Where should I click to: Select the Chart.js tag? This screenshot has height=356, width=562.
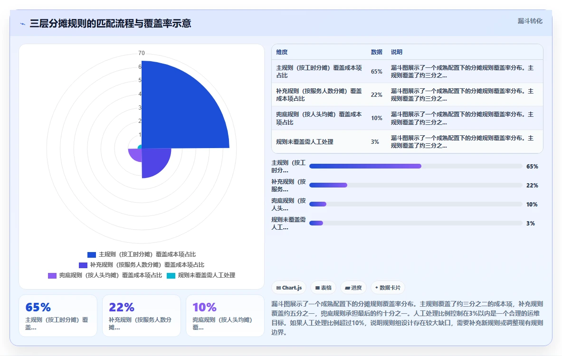pos(289,288)
